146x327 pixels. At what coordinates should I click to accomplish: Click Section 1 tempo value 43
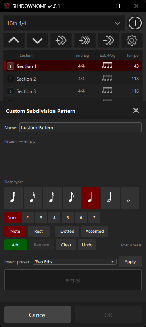tap(136, 66)
